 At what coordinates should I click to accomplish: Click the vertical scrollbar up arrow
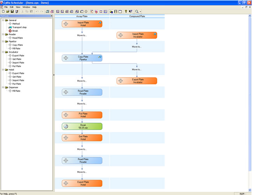[250, 16]
